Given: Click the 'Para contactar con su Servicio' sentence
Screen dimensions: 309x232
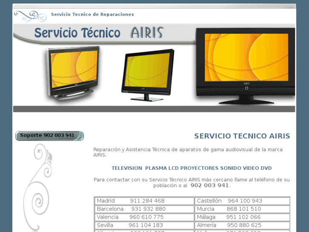Looking at the screenshot, I should pyautogui.click(x=192, y=183).
